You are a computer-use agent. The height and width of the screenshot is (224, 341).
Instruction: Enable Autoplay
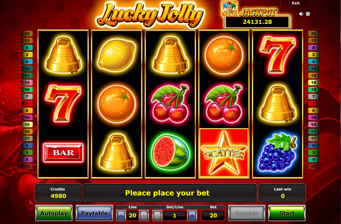[x=54, y=213]
